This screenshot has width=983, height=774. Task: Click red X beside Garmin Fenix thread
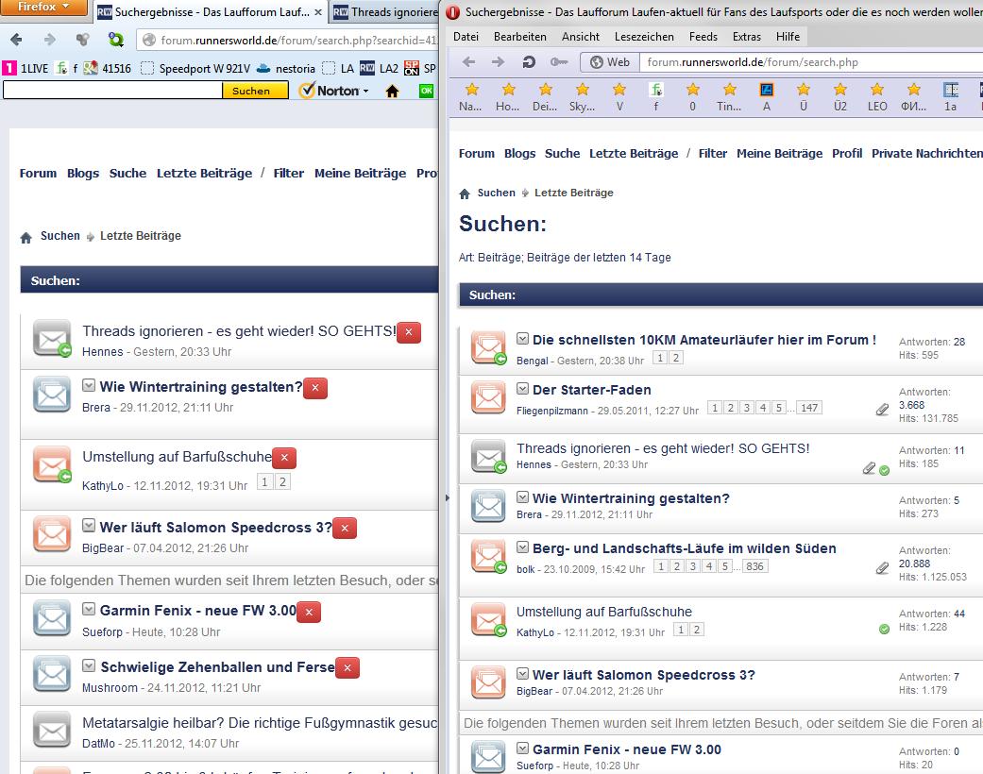pyautogui.click(x=309, y=612)
